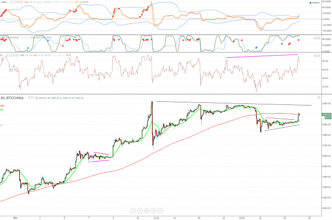Image resolution: width=332 pixels, height=220 pixels.
Task: Move the stochastic pane up
Action: pos(315,38)
